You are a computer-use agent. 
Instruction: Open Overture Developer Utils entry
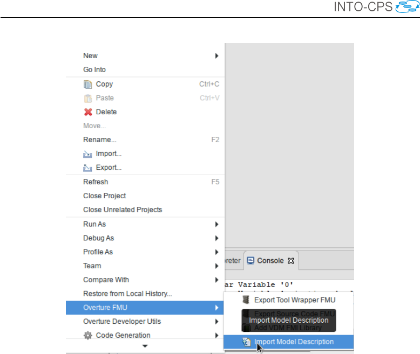pos(145,321)
